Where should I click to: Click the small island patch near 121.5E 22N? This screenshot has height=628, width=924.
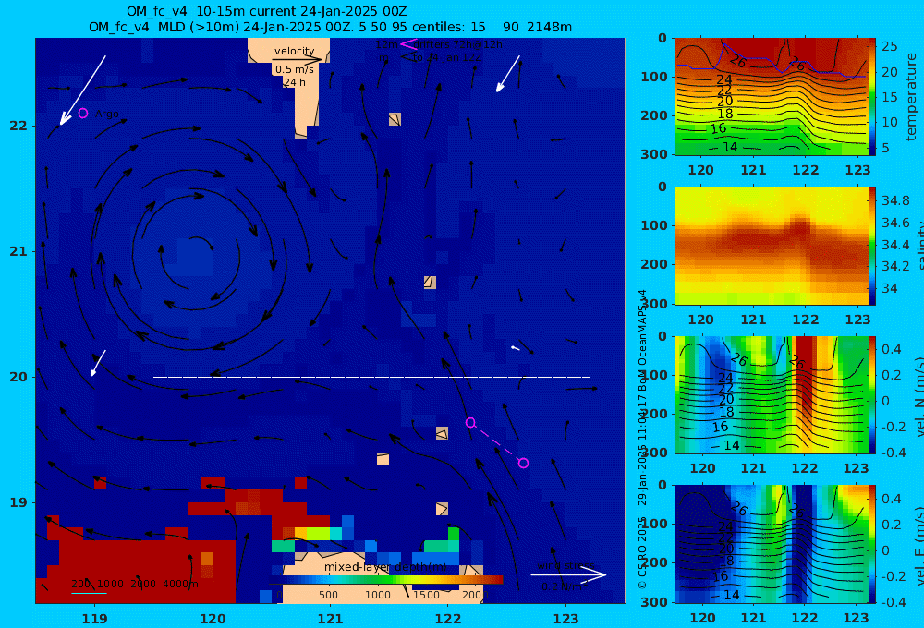click(395, 119)
